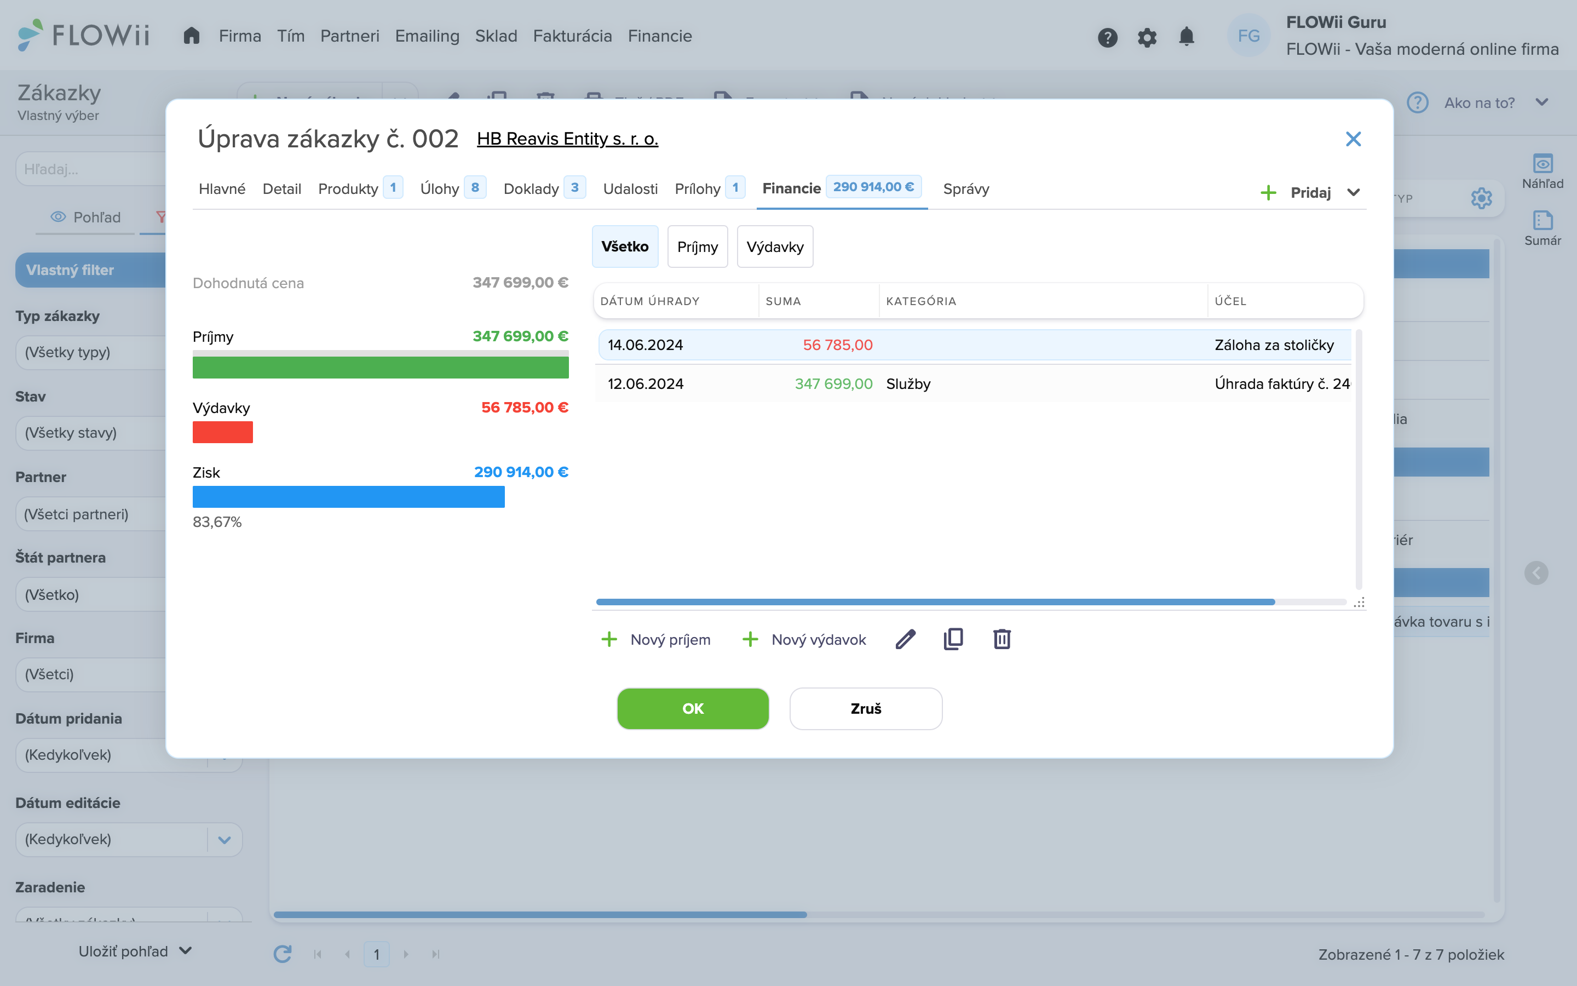
Task: Refresh the orders list
Action: 282,954
